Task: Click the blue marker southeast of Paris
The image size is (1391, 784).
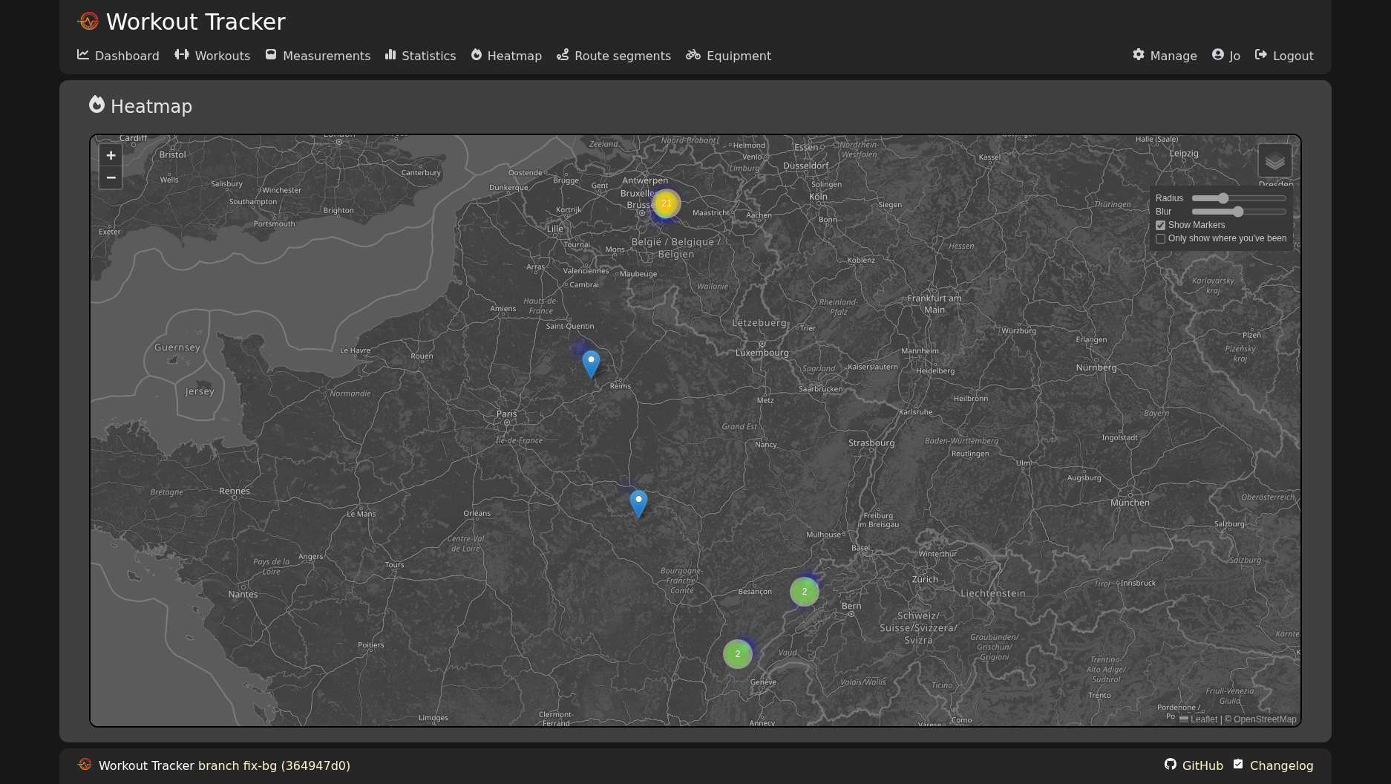Action: tap(638, 503)
